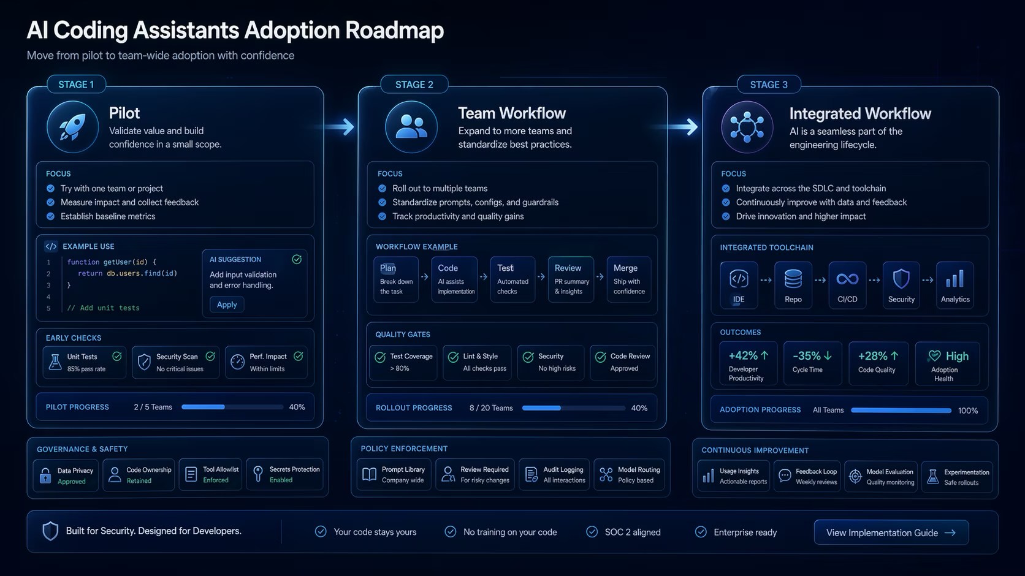Click the Team Workflow people icon

point(411,127)
